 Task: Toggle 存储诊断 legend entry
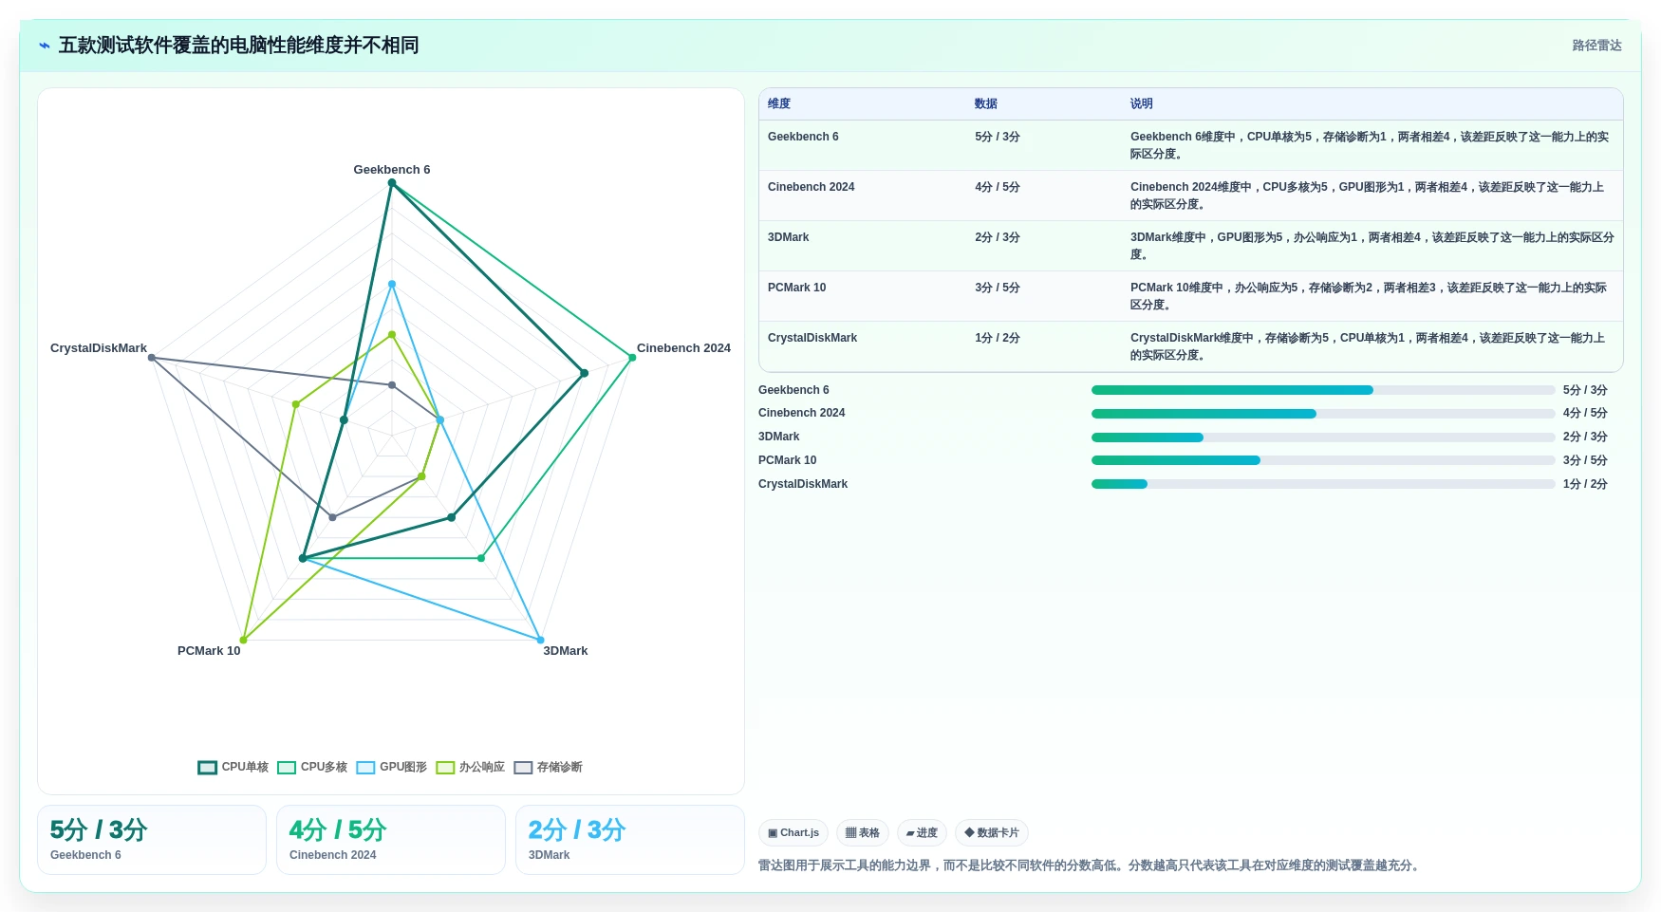(x=549, y=768)
